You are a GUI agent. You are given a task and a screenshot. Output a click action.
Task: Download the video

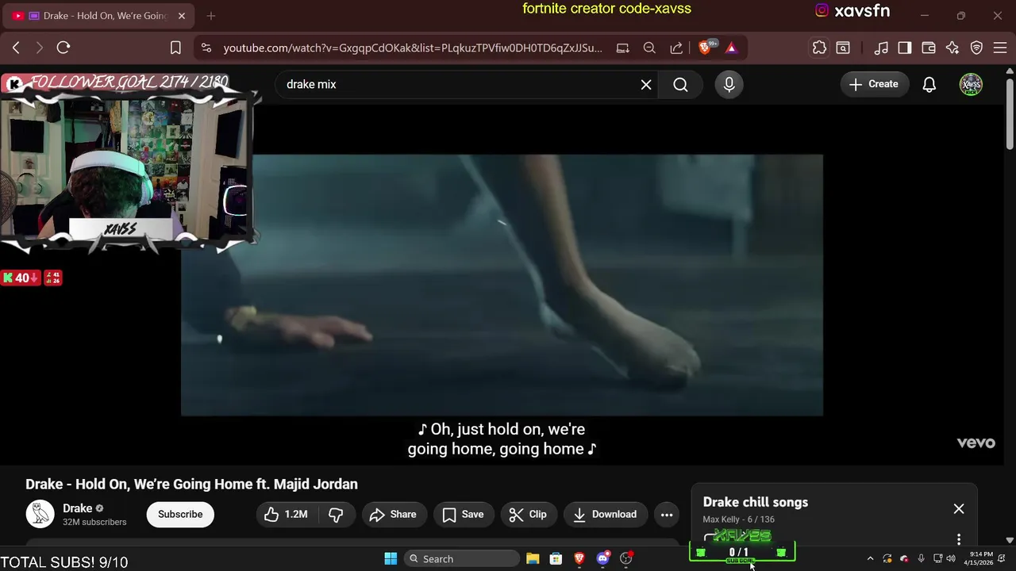606,515
